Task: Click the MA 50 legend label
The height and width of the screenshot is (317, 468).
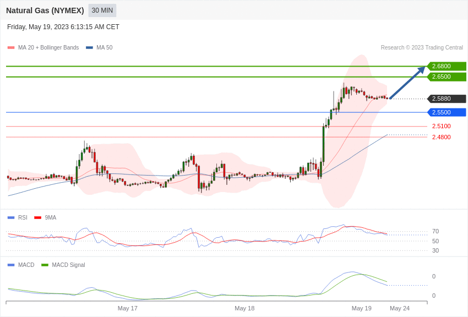Action: (105, 47)
